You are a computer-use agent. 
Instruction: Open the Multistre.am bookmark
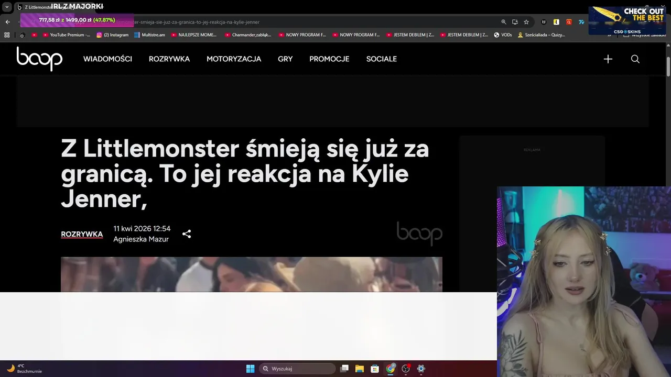click(x=149, y=35)
